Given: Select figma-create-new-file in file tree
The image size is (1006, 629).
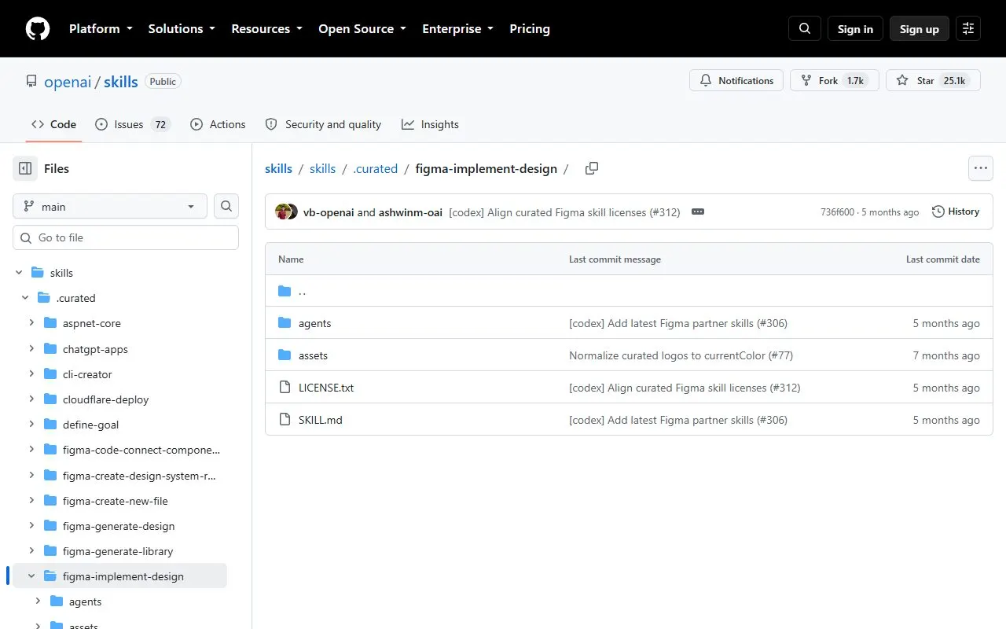Looking at the screenshot, I should 116,501.
